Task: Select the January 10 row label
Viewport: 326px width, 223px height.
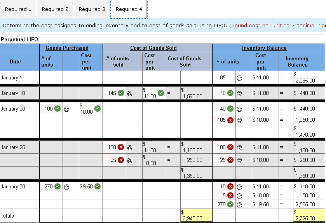Action: coord(13,93)
